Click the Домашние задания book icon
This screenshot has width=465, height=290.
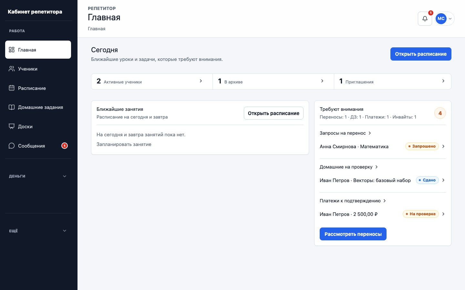point(12,107)
